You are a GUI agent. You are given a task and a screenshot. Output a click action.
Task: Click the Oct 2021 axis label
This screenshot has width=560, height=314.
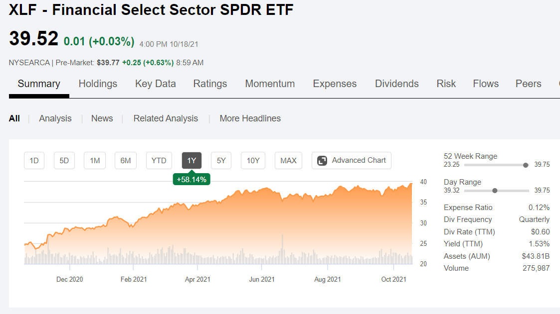click(393, 280)
